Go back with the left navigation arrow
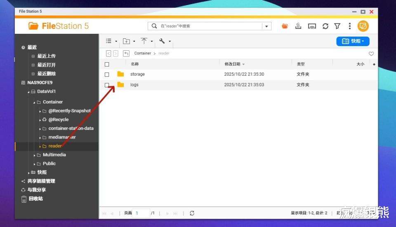396x227 pixels. 108,53
